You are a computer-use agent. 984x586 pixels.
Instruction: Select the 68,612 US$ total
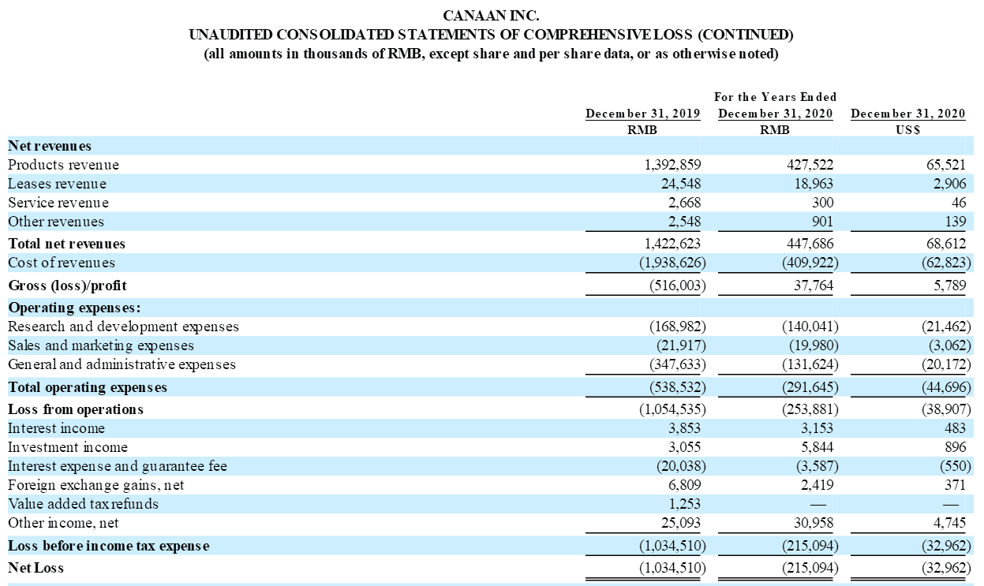pyautogui.click(x=946, y=244)
